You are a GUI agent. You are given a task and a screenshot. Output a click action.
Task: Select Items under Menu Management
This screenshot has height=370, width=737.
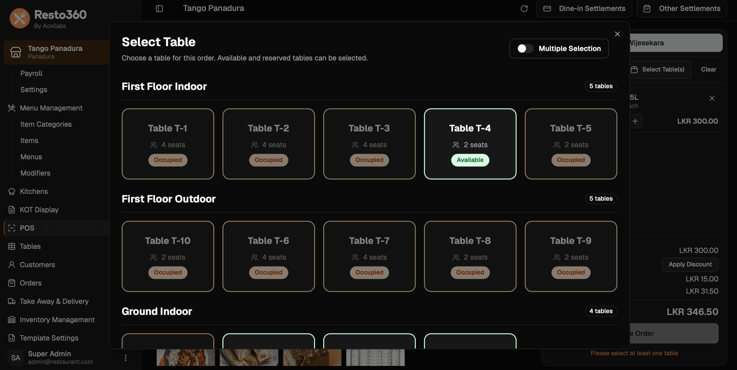click(x=29, y=140)
